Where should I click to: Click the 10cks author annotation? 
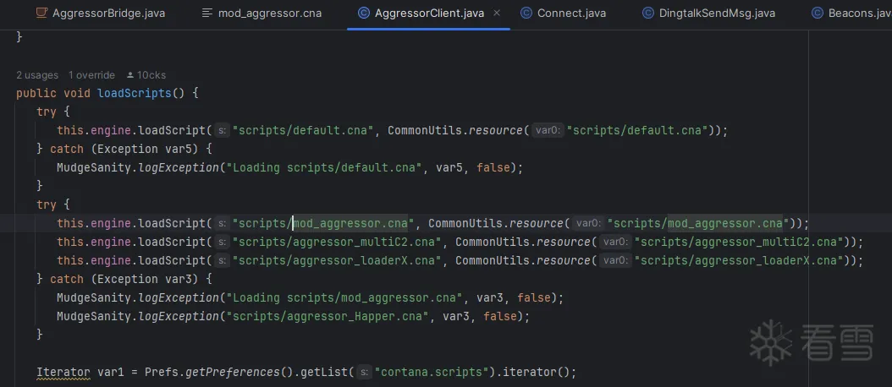[151, 75]
